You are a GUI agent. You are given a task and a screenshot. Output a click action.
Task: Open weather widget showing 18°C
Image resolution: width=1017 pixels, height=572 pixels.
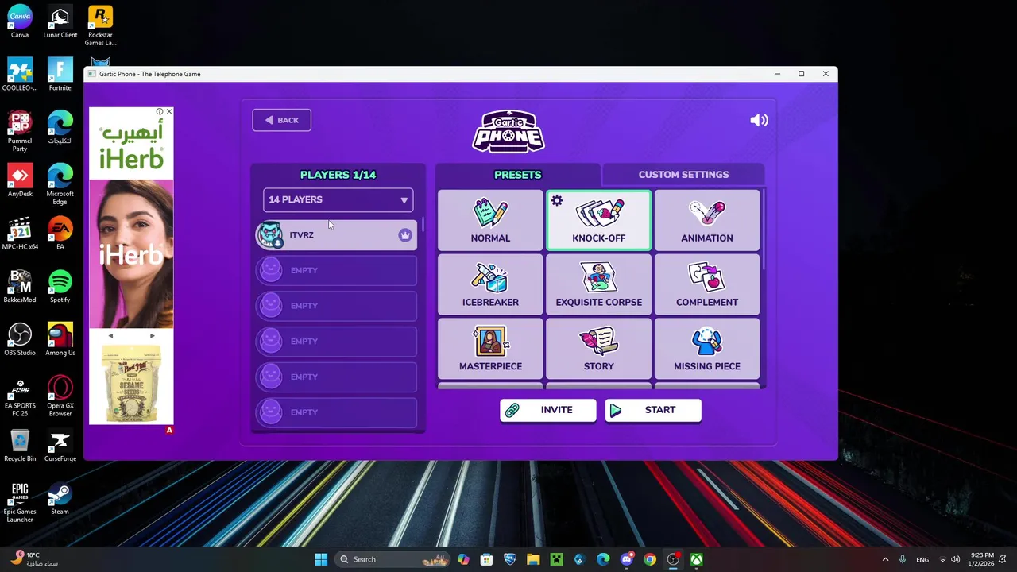click(x=36, y=559)
